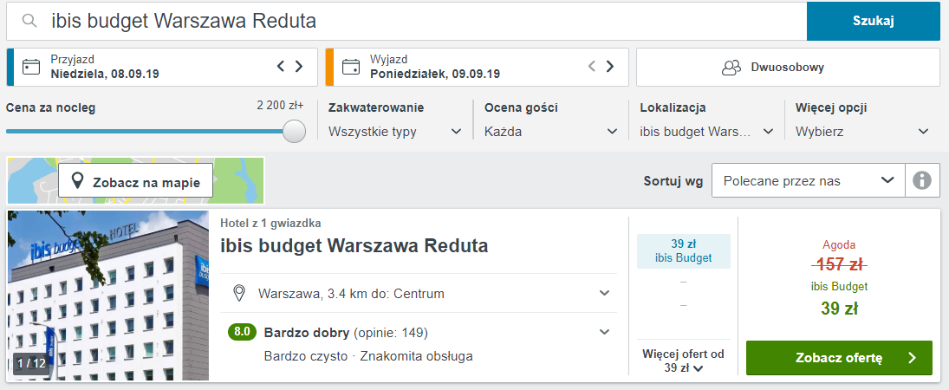Open the Lokalizacja dropdown

pyautogui.click(x=707, y=132)
